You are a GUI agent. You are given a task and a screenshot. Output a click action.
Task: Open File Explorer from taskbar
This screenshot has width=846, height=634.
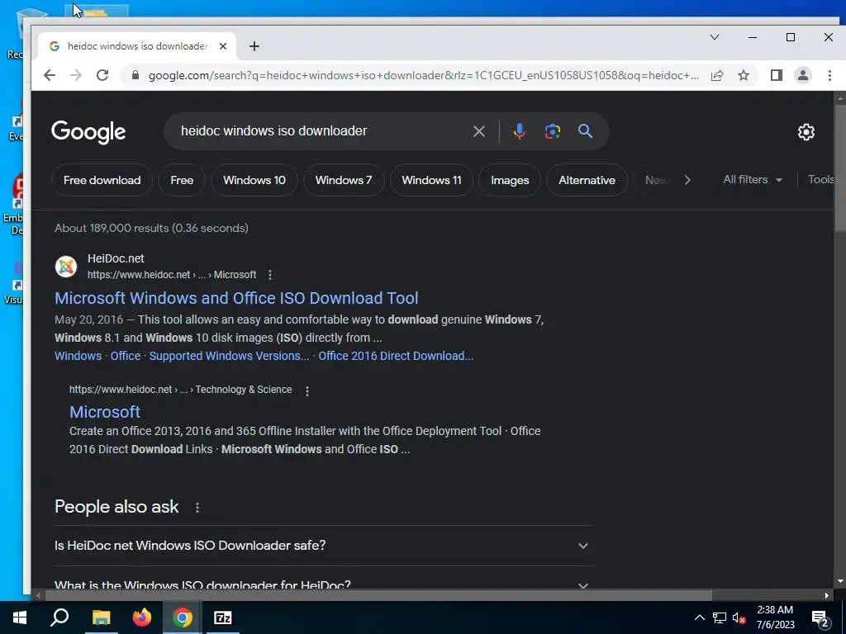(x=101, y=617)
